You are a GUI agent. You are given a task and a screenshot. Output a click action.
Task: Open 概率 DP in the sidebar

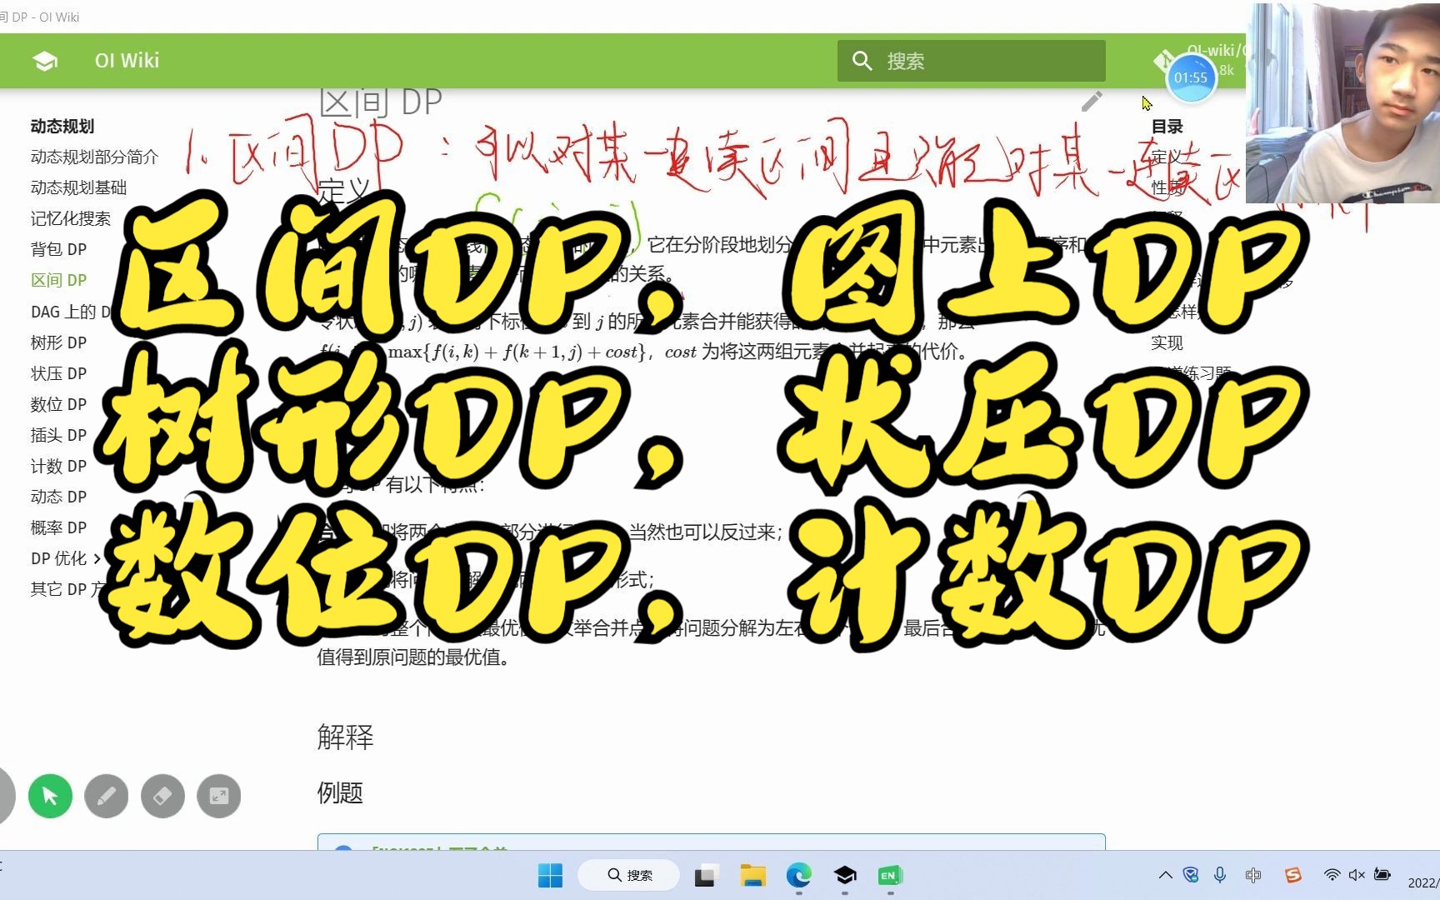coord(58,527)
